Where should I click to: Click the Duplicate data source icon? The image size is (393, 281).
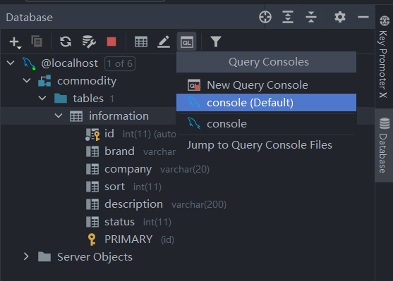point(37,42)
